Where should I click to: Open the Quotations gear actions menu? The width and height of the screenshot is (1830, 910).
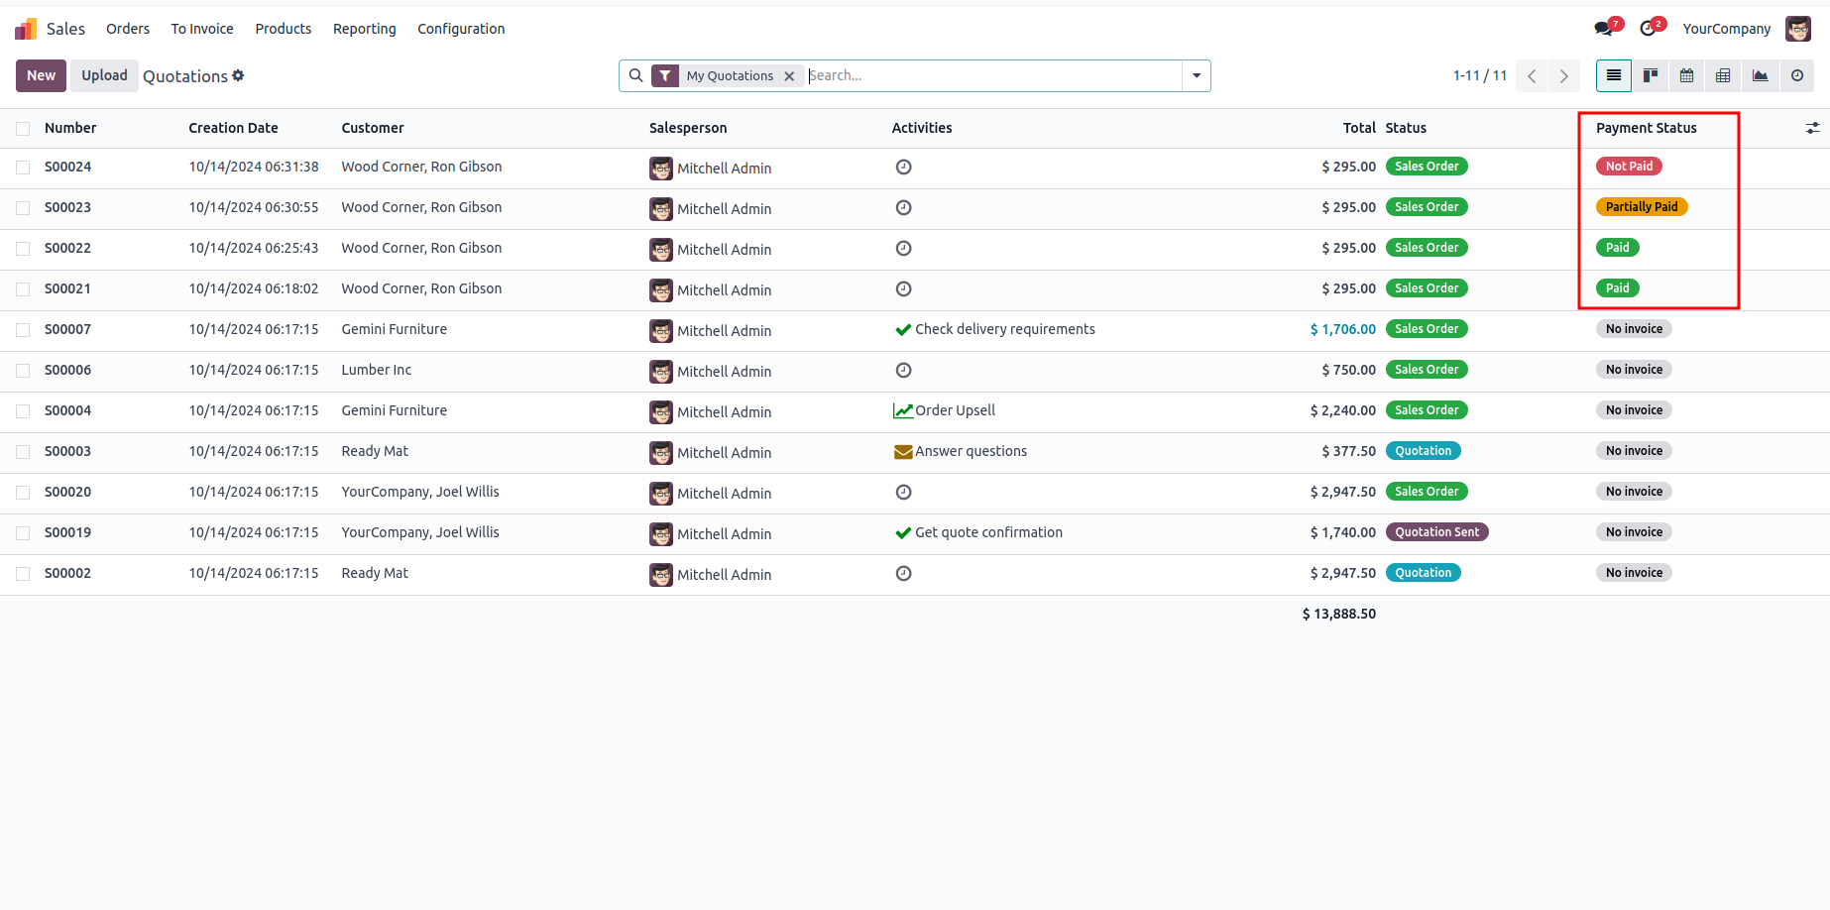click(x=238, y=75)
